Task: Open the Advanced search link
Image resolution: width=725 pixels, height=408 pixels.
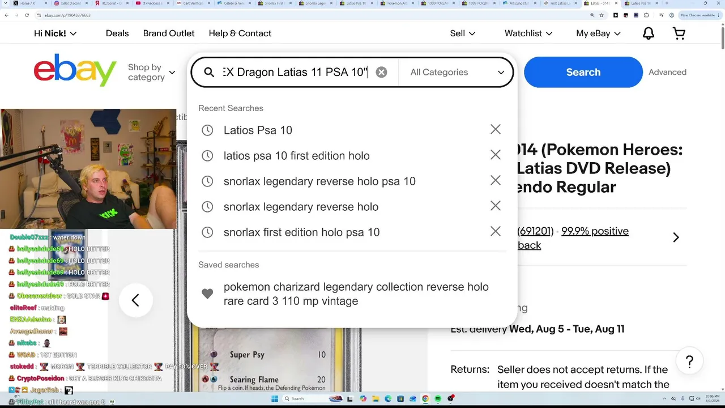Action: tap(667, 72)
